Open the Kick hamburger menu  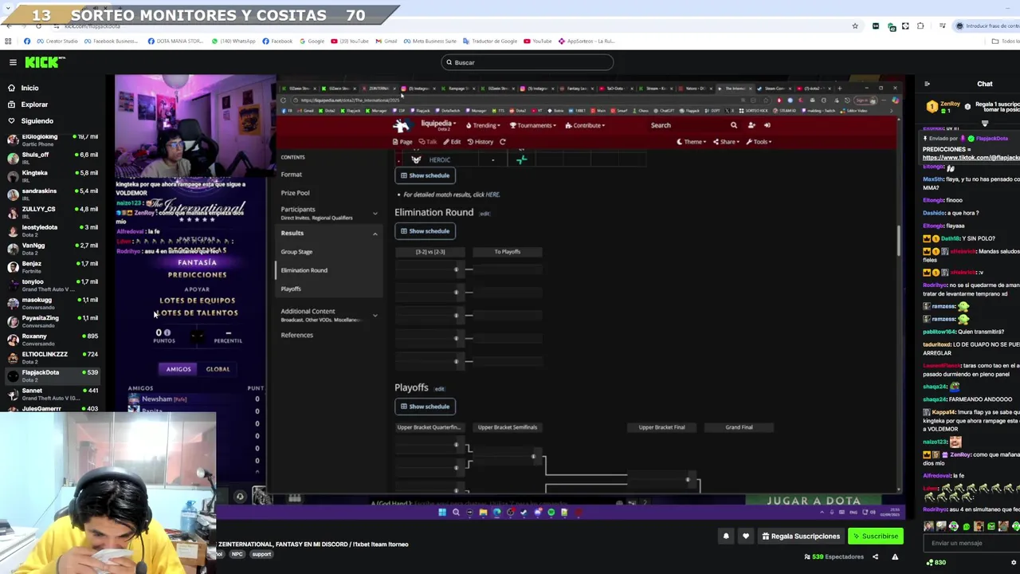[13, 62]
